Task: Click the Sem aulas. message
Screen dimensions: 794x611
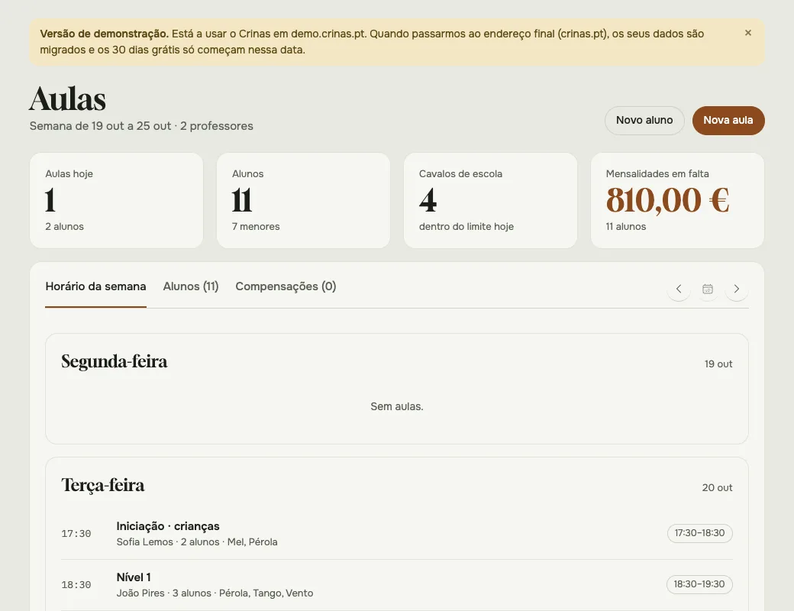Action: point(397,406)
